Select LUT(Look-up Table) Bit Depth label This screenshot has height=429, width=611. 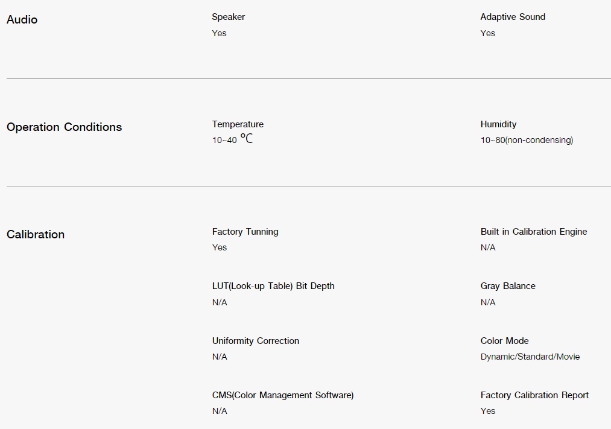pos(273,286)
